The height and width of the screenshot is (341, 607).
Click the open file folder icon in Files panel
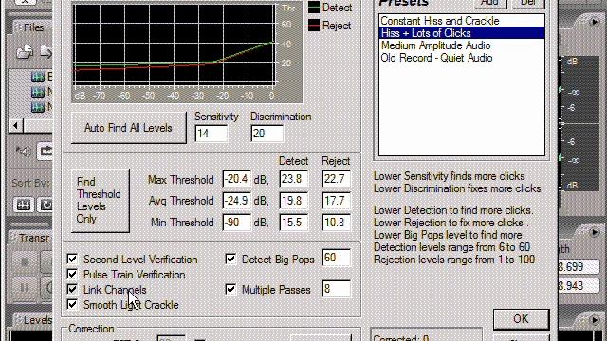coord(24,51)
